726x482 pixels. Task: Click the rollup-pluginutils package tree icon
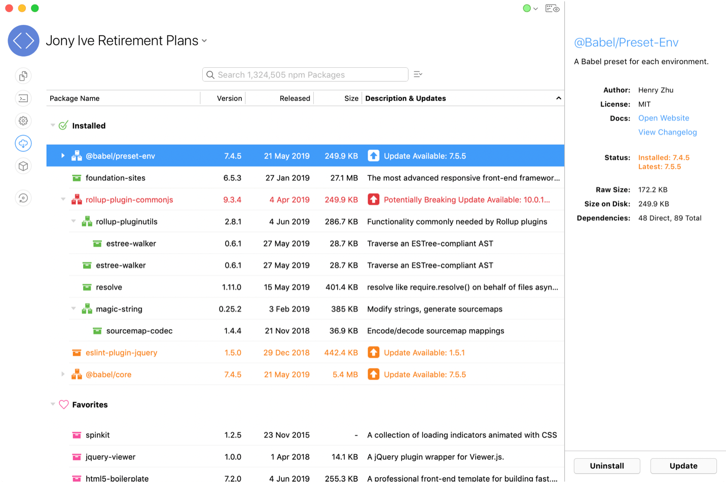coord(87,221)
